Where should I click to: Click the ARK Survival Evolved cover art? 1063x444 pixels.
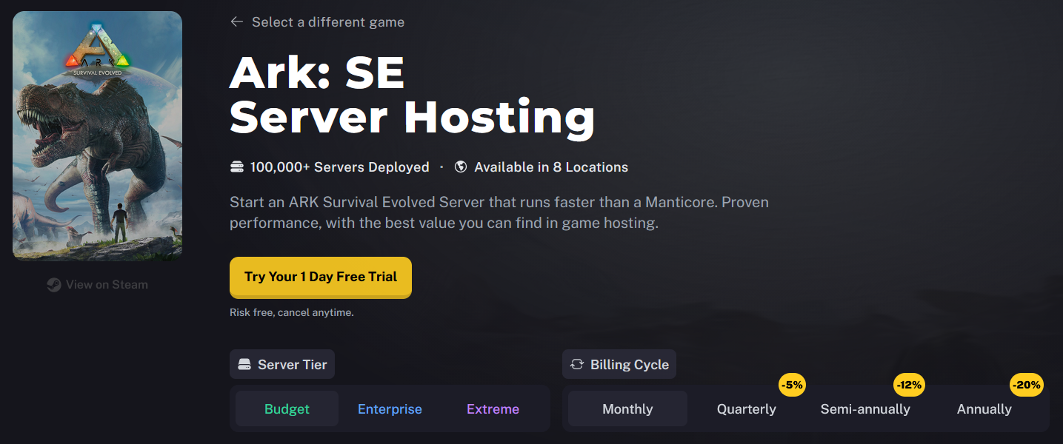point(97,136)
